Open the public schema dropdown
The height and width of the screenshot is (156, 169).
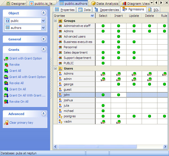point(43,21)
